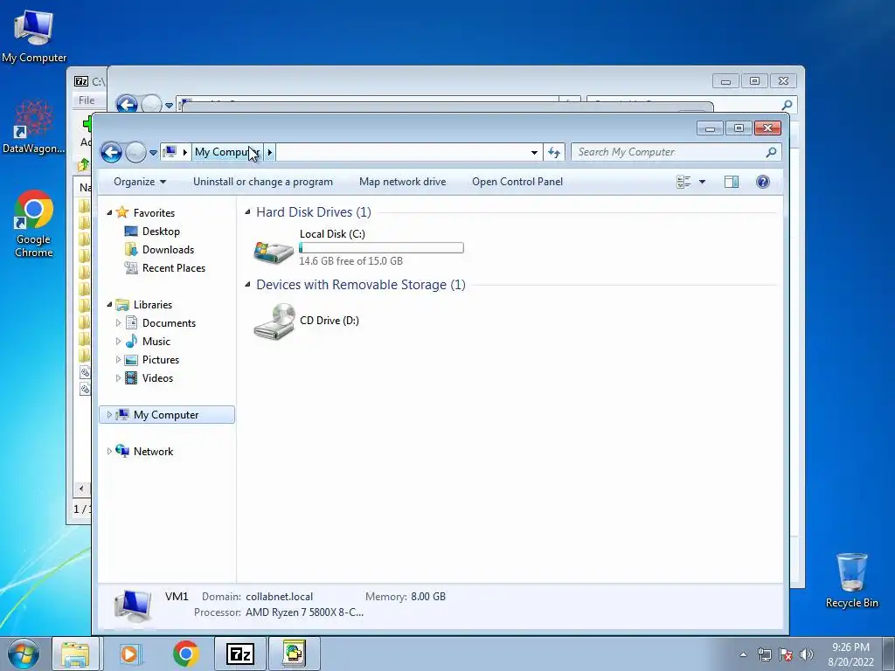The height and width of the screenshot is (671, 895).
Task: Switch to 7-Zip on the taskbar
Action: click(x=240, y=654)
